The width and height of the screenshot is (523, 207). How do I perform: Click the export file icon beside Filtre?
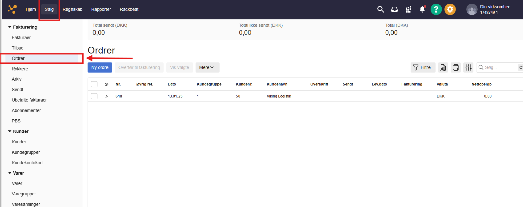pyautogui.click(x=443, y=67)
